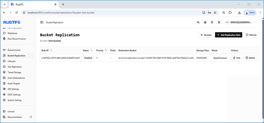264x123 pixels.
Task: Open the Work profile button
Action: coord(250,13)
